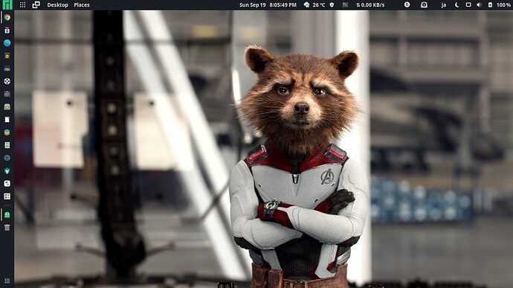Image resolution: width=513 pixels, height=288 pixels.
Task: Open the second dock icon below Chrome
Action: pyautogui.click(x=7, y=31)
